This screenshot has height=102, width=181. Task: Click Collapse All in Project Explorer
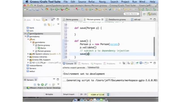(45, 25)
